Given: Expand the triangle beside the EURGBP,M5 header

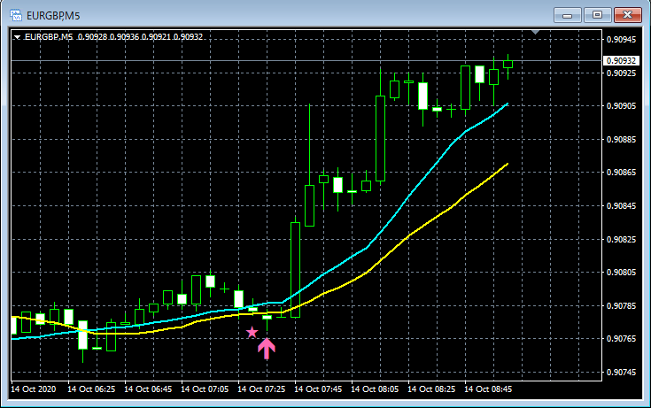Looking at the screenshot, I should [x=17, y=37].
